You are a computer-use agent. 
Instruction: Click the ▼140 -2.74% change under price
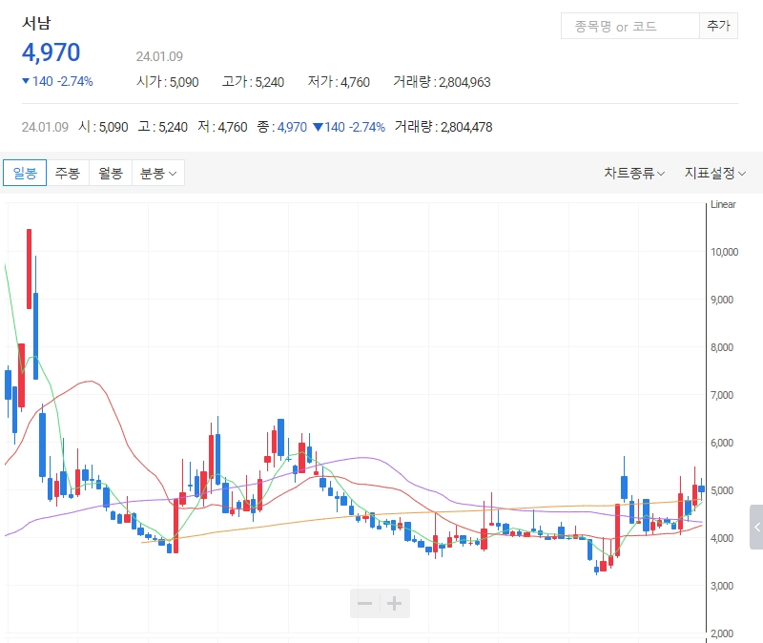[57, 81]
